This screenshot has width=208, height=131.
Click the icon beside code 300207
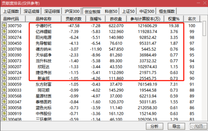[4, 66]
